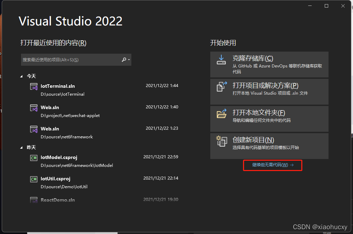Viewport: 353px width, 234px height.
Task: Click the timestamp 2021/12/21 22:59
Action: [x=161, y=157]
